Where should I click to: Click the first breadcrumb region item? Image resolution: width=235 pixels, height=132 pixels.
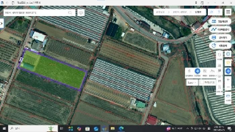point(160,12)
